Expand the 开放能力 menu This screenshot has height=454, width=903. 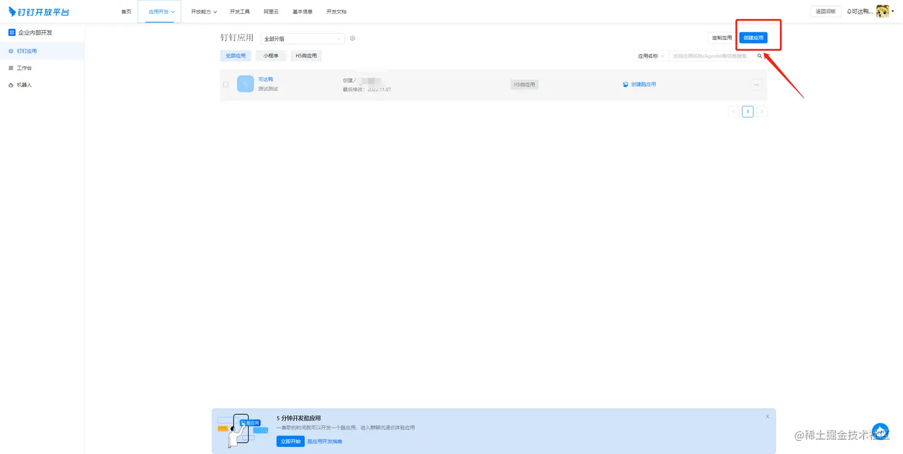point(204,11)
